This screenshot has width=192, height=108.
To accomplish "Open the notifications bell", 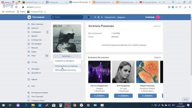I will 88,17.
